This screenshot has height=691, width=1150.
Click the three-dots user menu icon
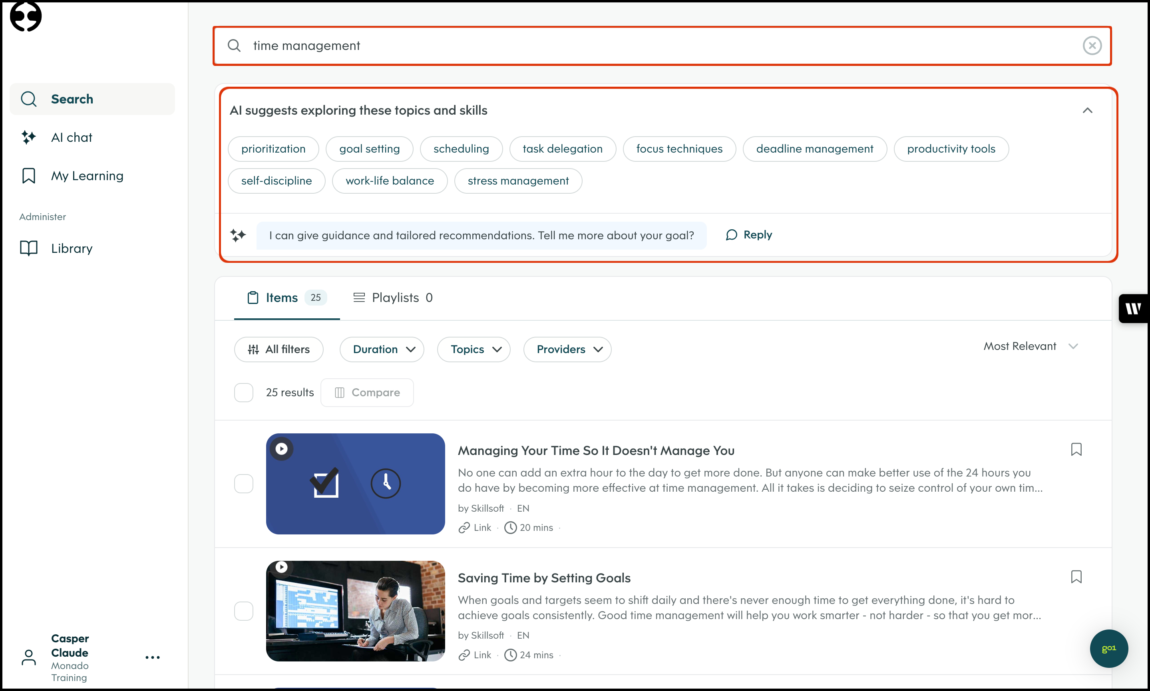tap(152, 657)
